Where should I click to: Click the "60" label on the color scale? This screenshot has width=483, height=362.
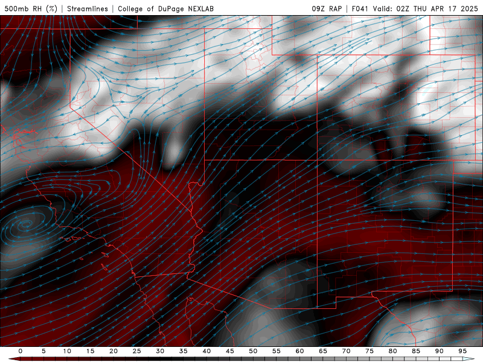click(x=299, y=351)
